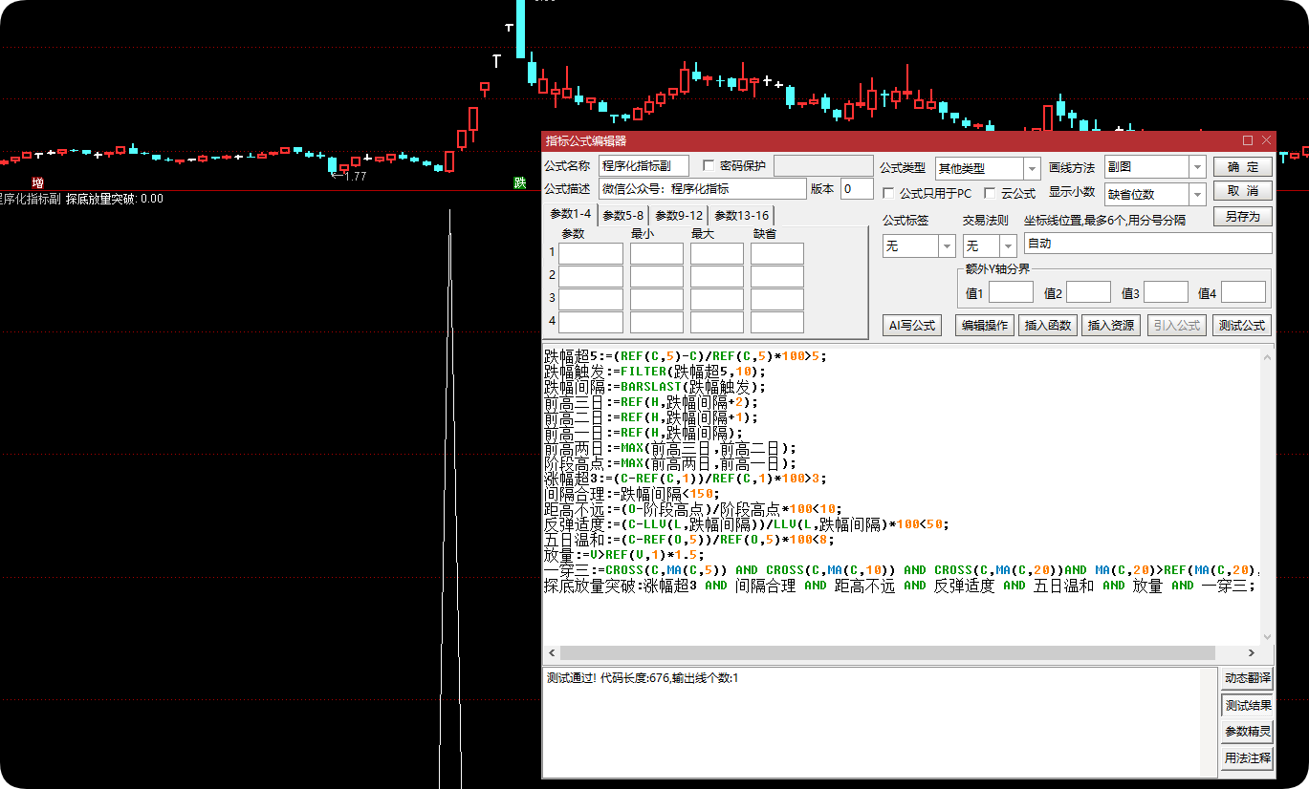Click the 另存为 button
This screenshot has width=1309, height=789.
(x=1242, y=216)
